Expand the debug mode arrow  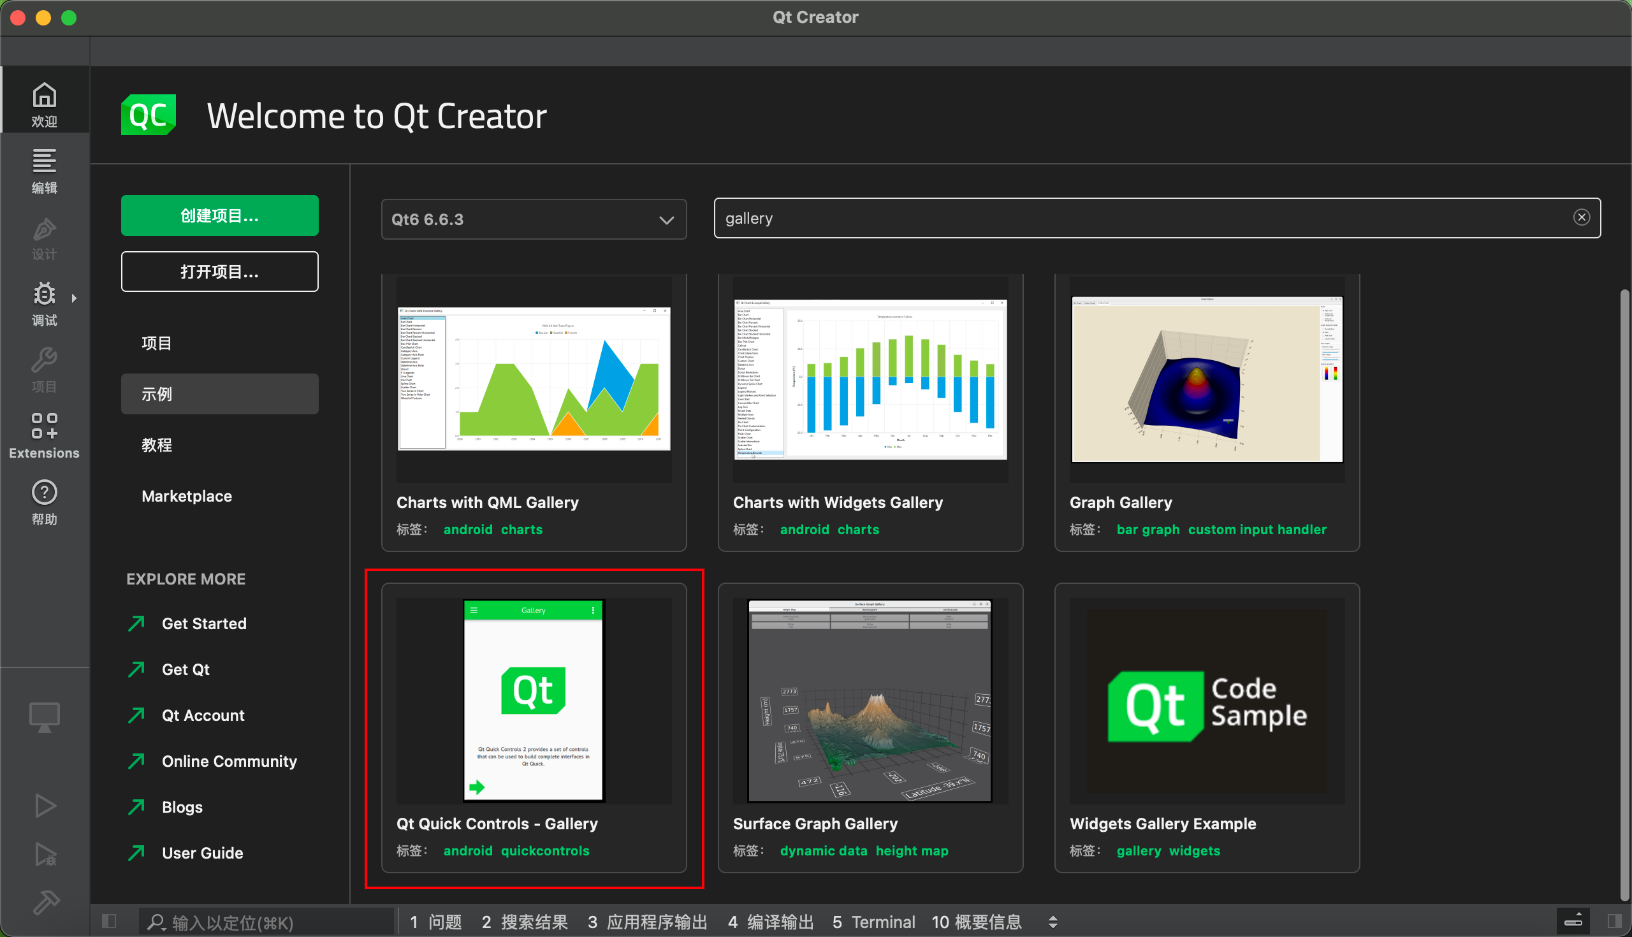(x=74, y=298)
